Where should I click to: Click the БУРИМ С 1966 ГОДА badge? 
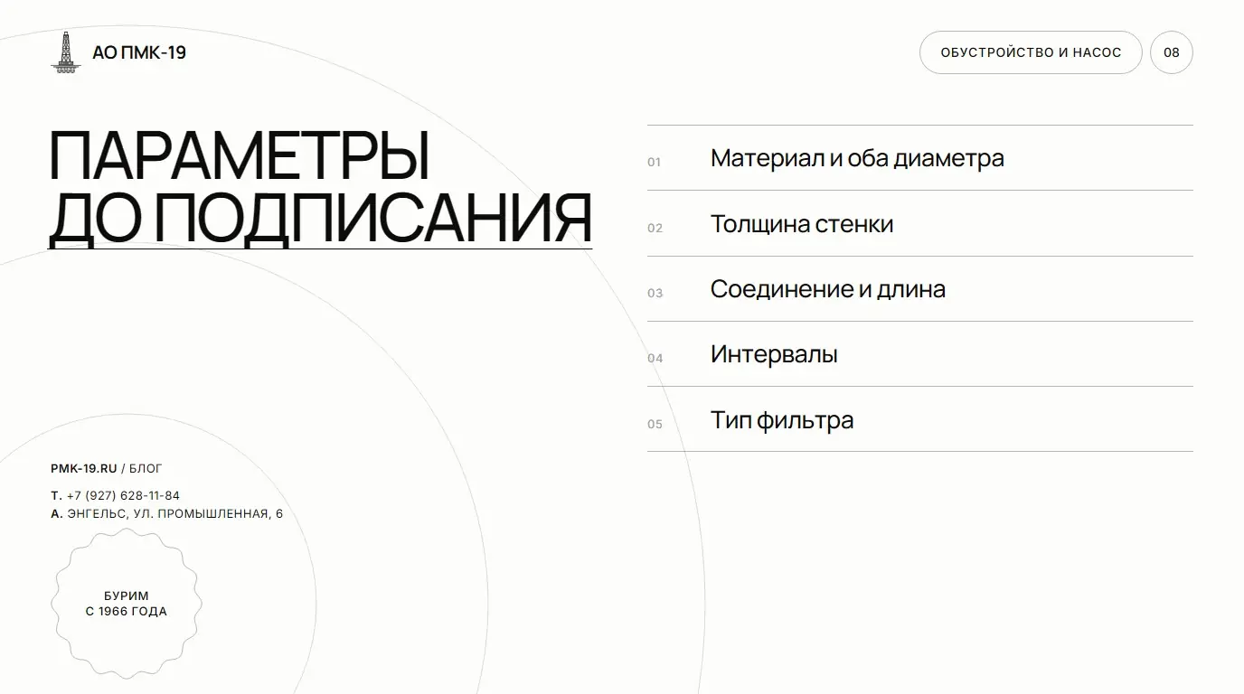[x=127, y=604]
